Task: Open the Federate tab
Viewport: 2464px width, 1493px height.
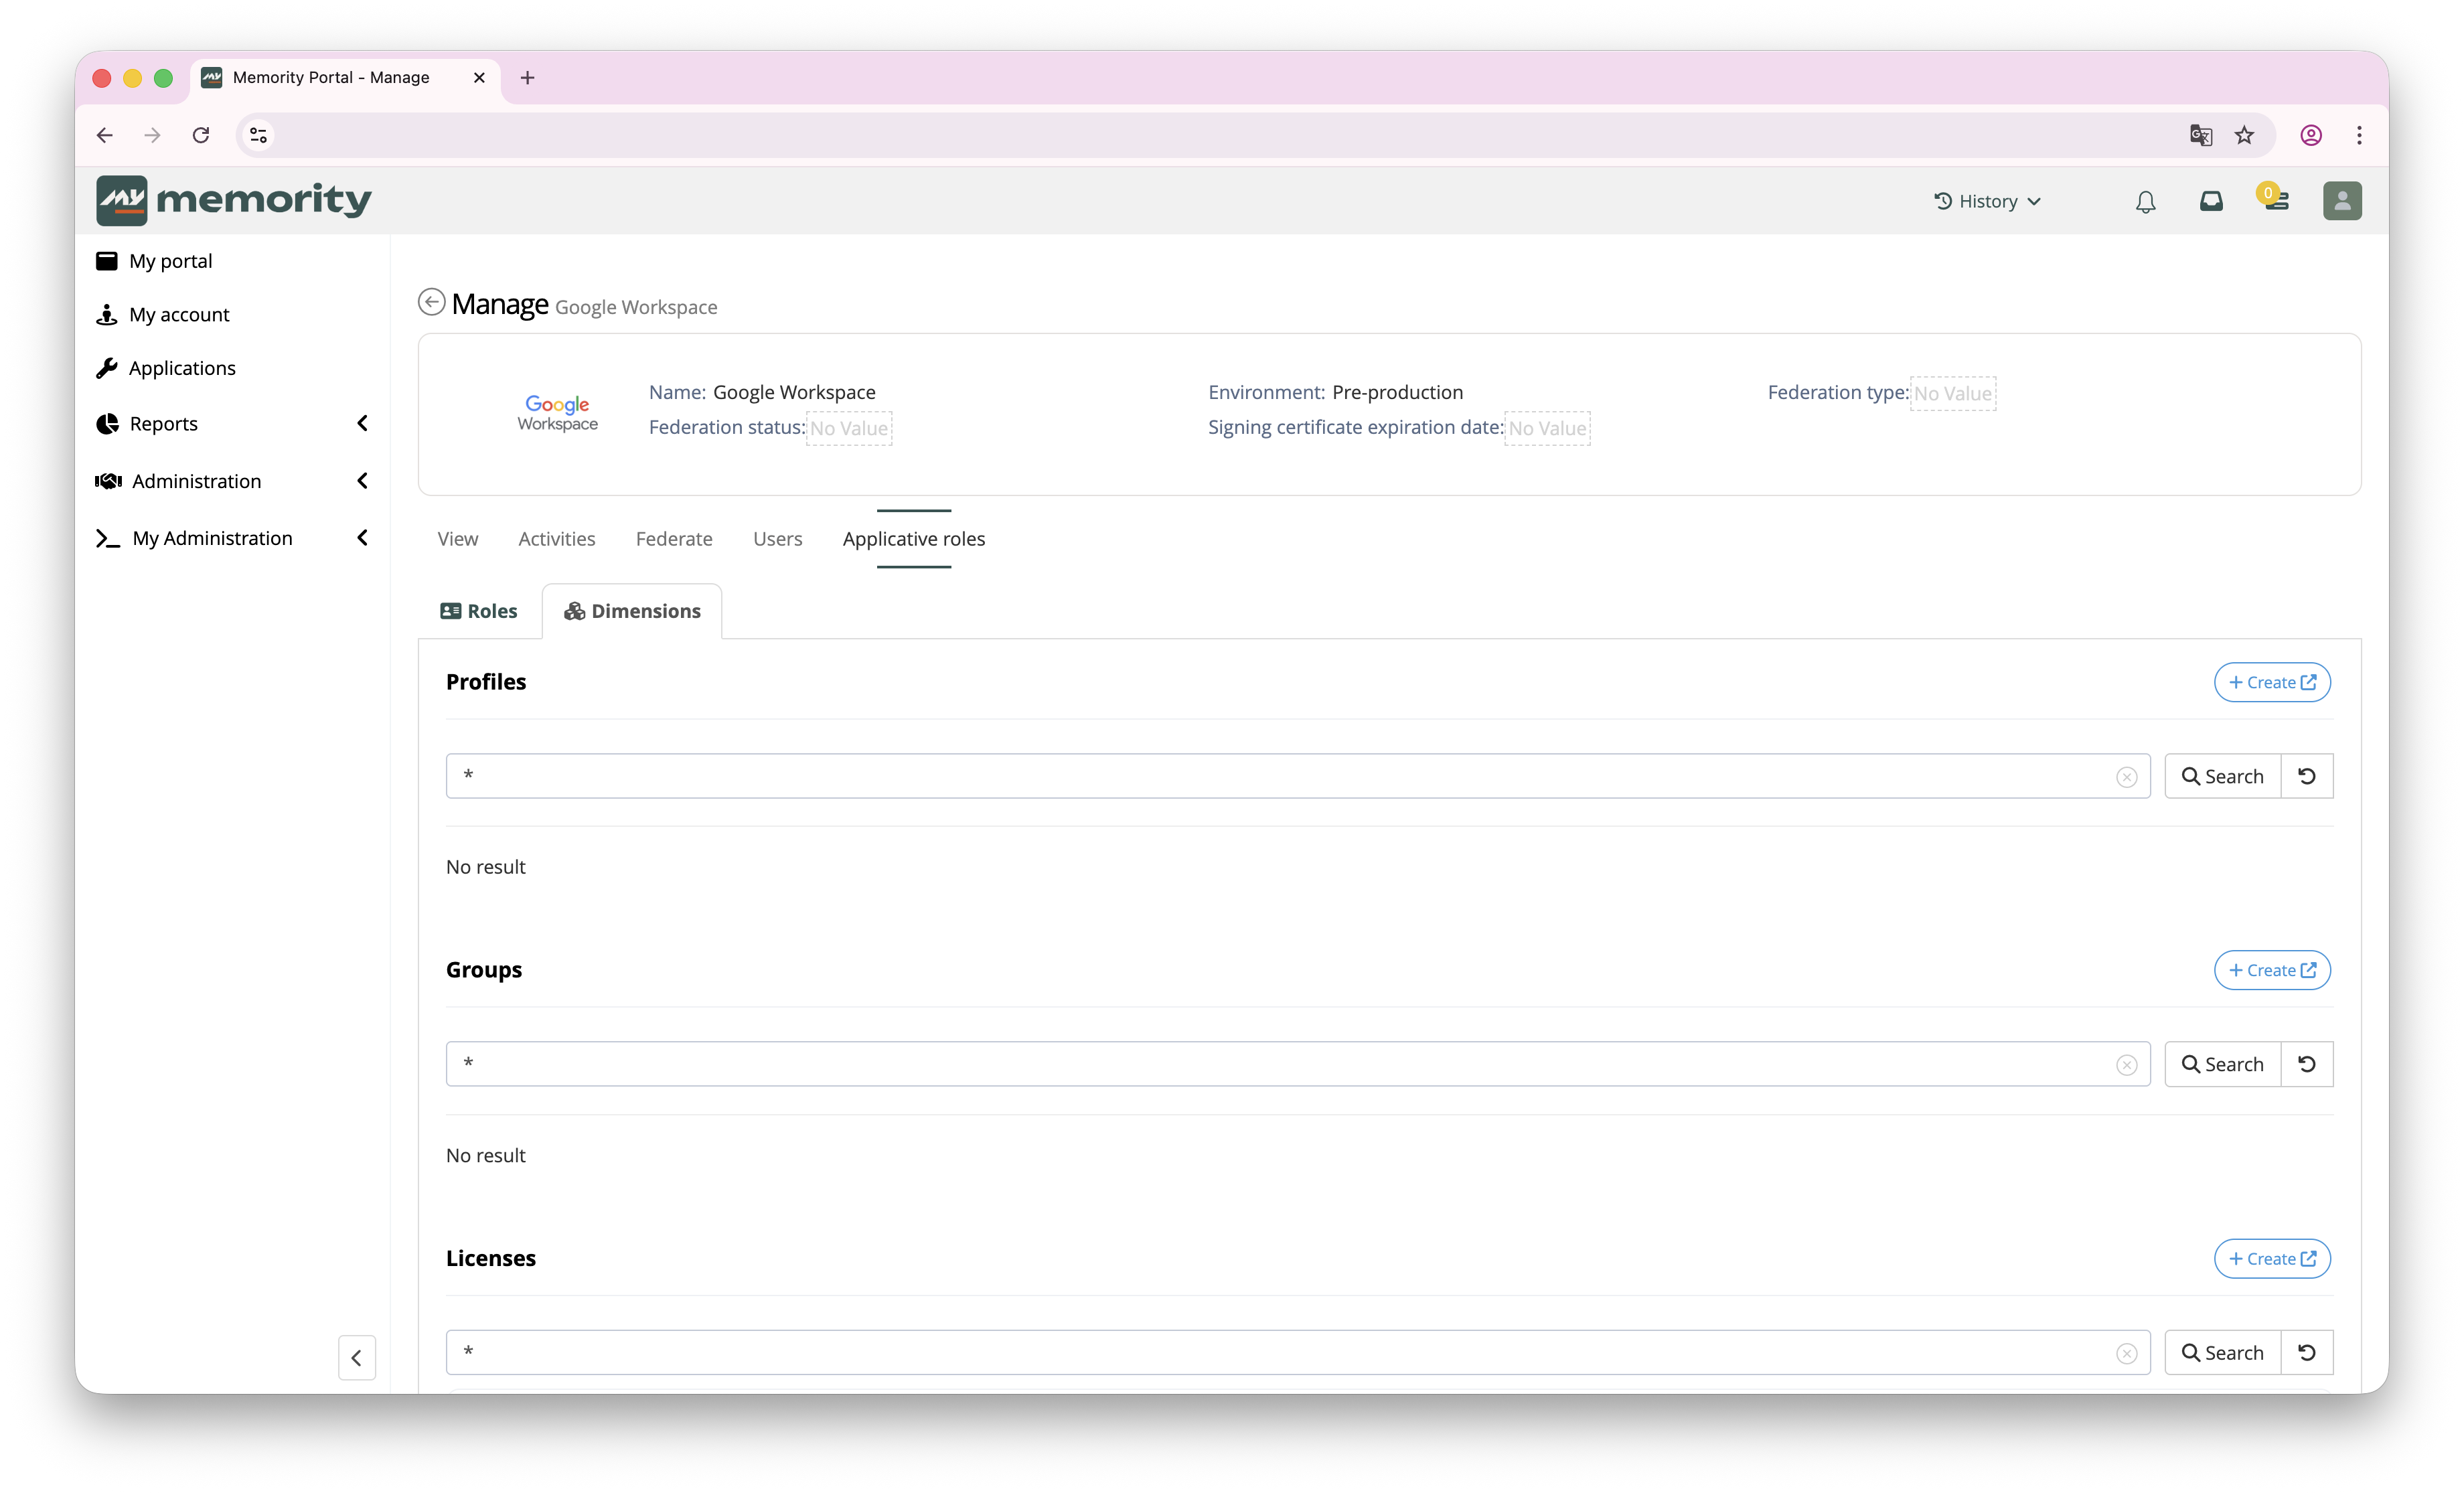Action: [674, 539]
